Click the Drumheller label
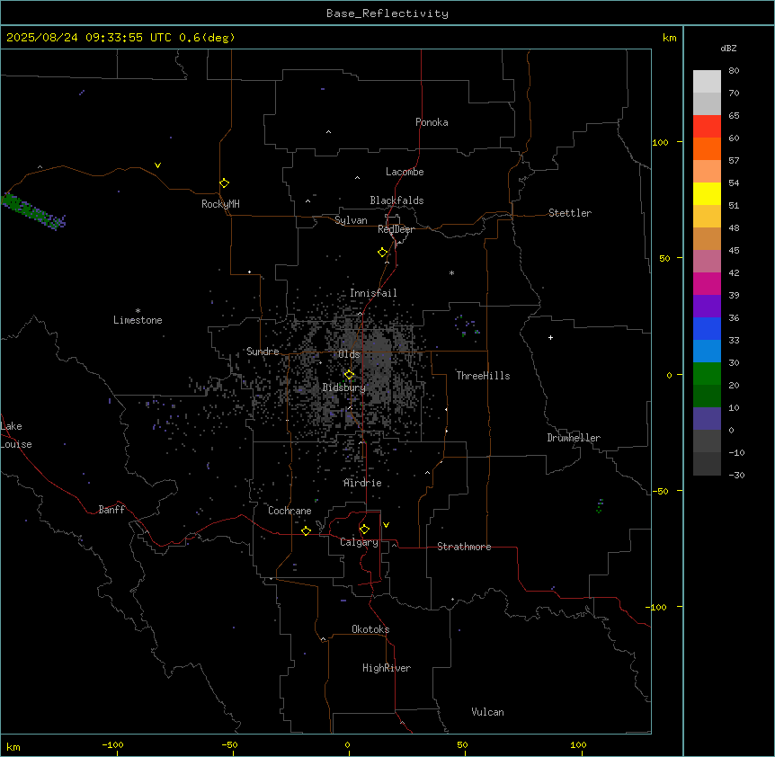The width and height of the screenshot is (775, 757). tap(574, 438)
